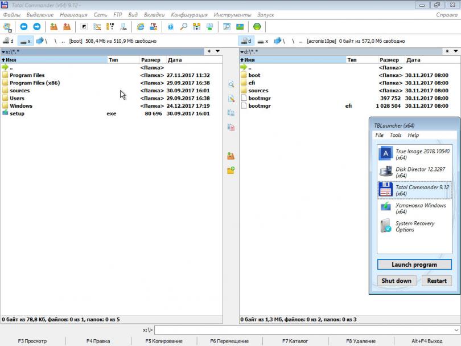Click the Edit pencil icon between panels
Viewport: 461px width, 346px height.
[231, 99]
